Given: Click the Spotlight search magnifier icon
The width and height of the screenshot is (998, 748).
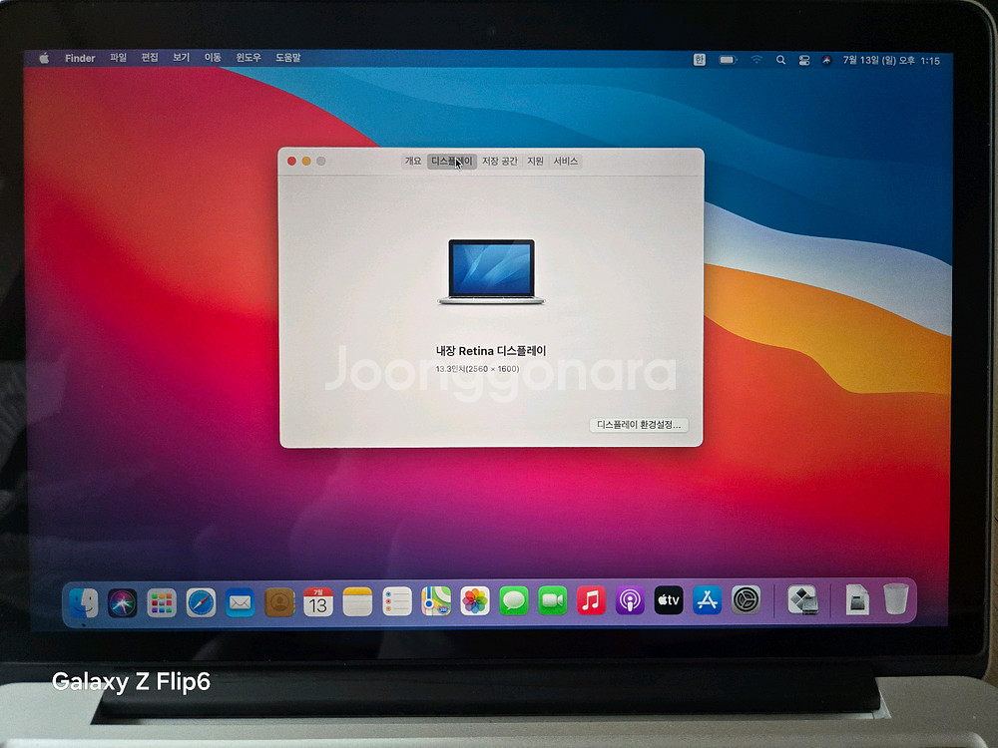Looking at the screenshot, I should (780, 60).
